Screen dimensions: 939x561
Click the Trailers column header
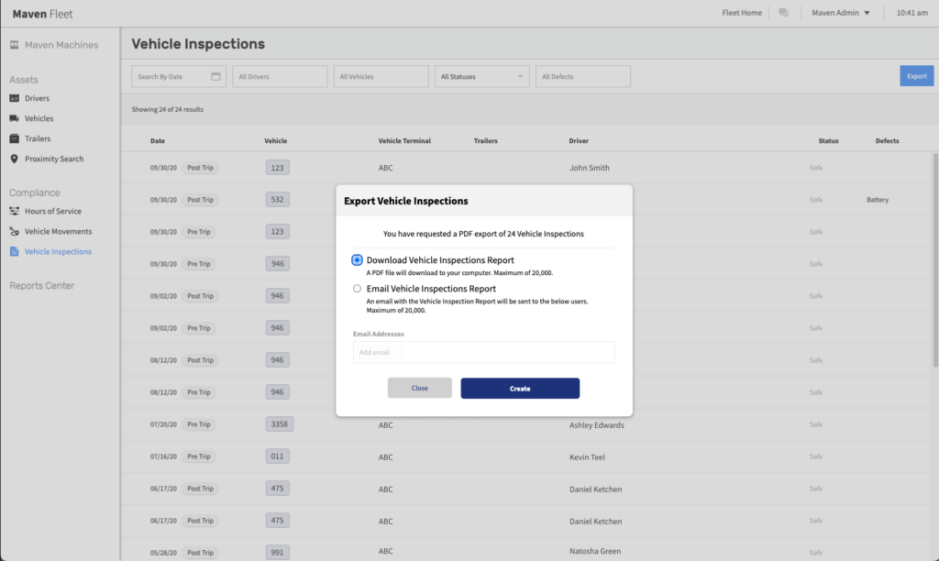coord(486,140)
